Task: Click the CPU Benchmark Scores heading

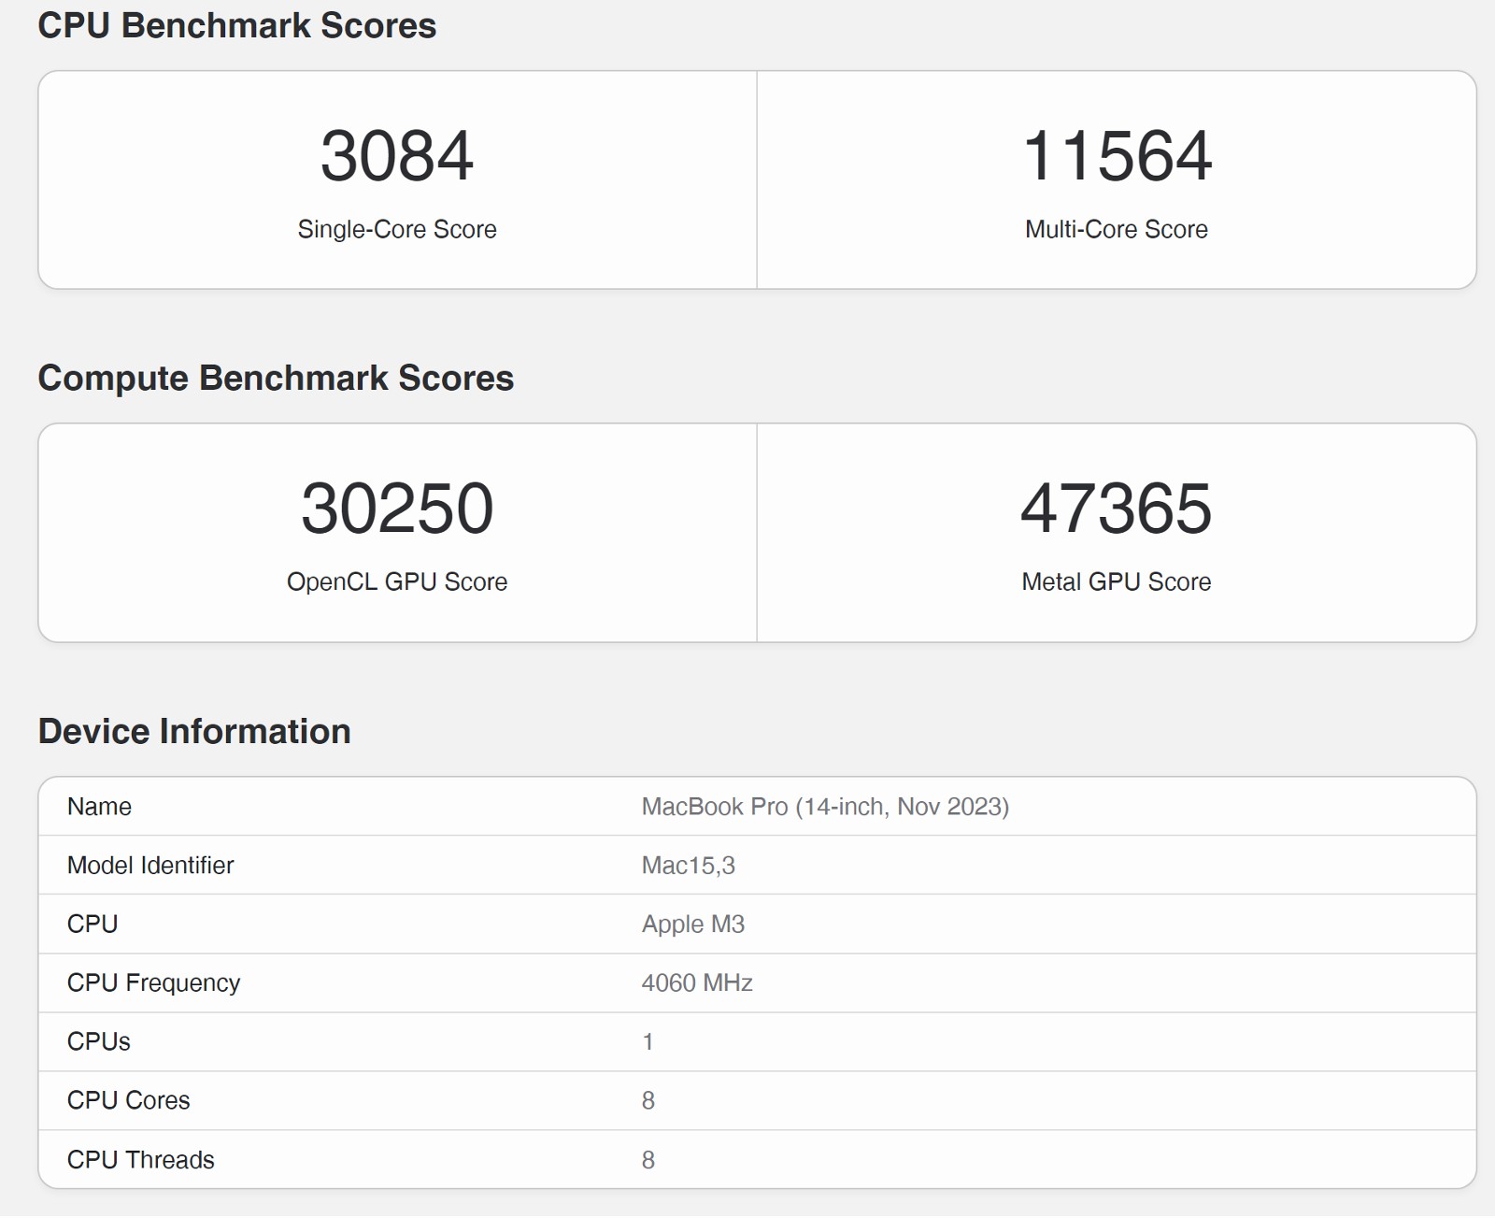Action: tap(237, 25)
